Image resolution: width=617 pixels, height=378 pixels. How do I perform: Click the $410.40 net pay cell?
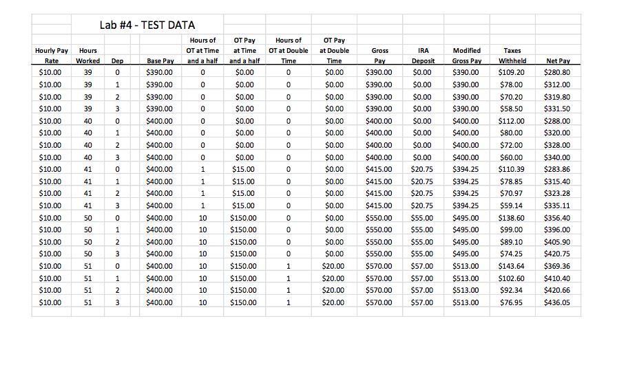click(x=557, y=278)
